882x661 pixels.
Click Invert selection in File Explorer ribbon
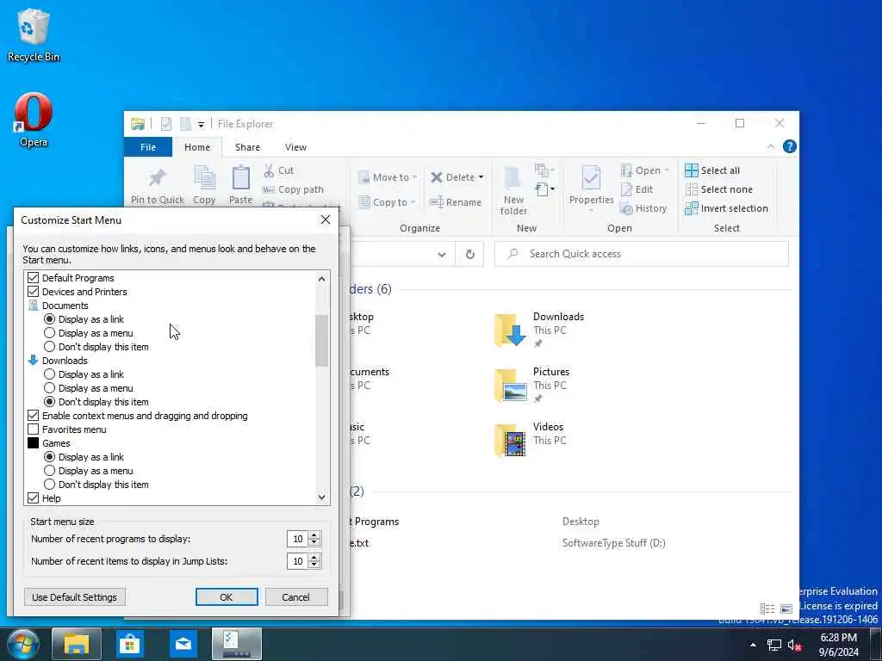[726, 208]
